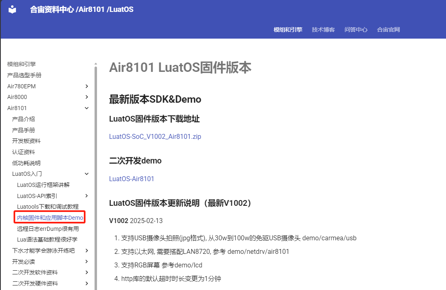This screenshot has width=446, height=290.
Task: Expand the Air8000 sidebar chevron
Action: pos(87,97)
